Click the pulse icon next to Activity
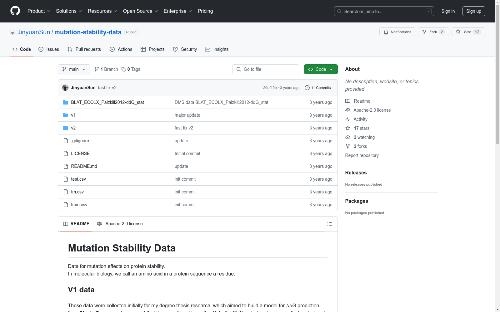The image size is (500, 312). coord(348,119)
